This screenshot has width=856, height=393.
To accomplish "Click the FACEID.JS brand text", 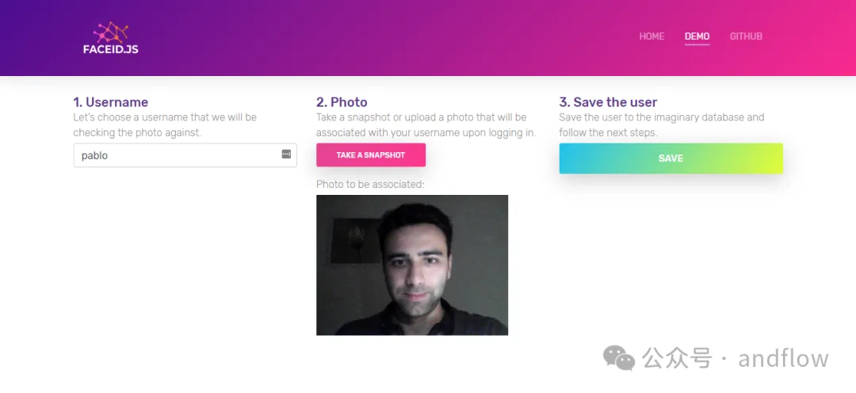I will pos(110,49).
